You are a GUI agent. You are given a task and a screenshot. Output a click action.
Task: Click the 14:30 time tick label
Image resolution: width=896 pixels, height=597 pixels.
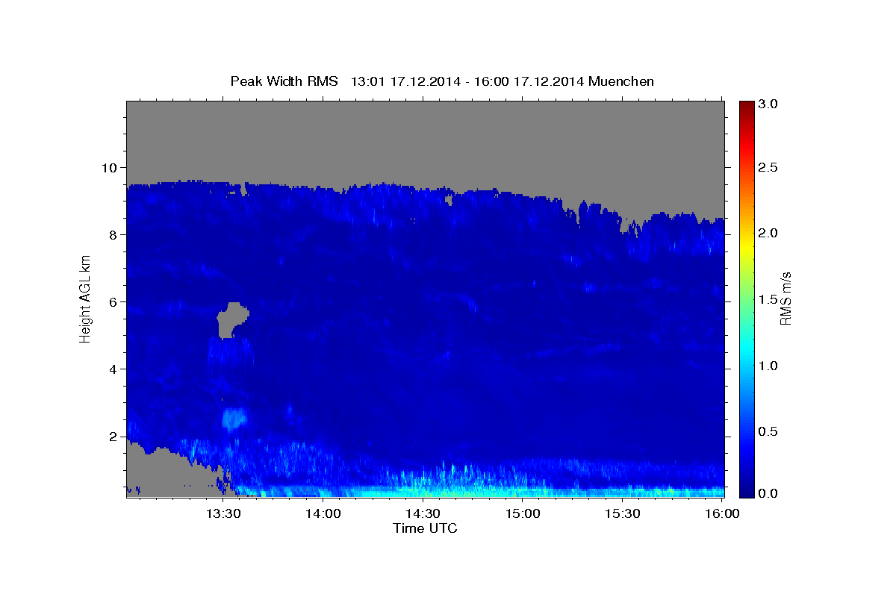(x=423, y=513)
